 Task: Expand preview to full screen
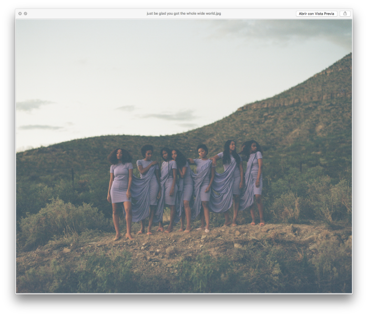tap(25, 13)
